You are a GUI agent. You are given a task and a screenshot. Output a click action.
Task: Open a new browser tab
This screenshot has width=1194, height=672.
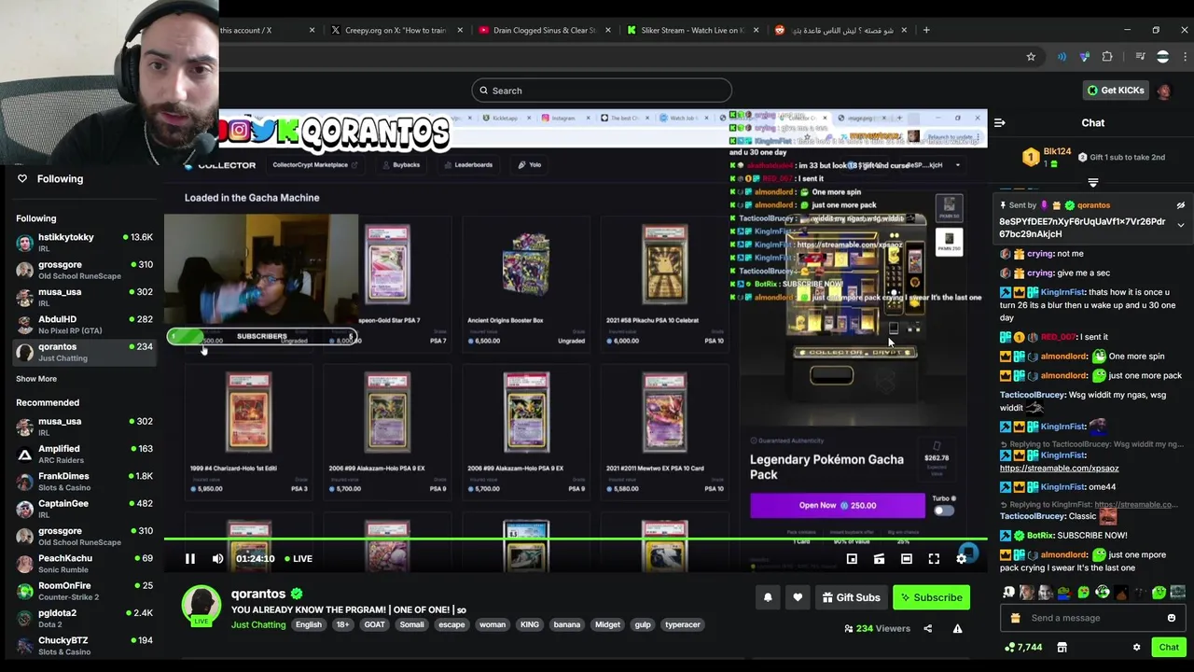pyautogui.click(x=926, y=30)
